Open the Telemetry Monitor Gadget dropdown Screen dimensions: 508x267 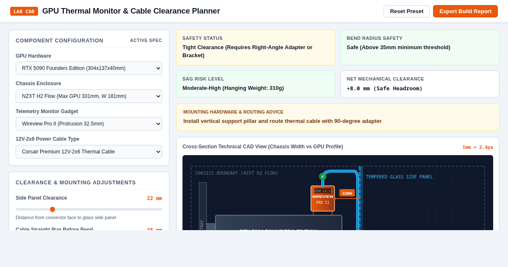(x=89, y=124)
